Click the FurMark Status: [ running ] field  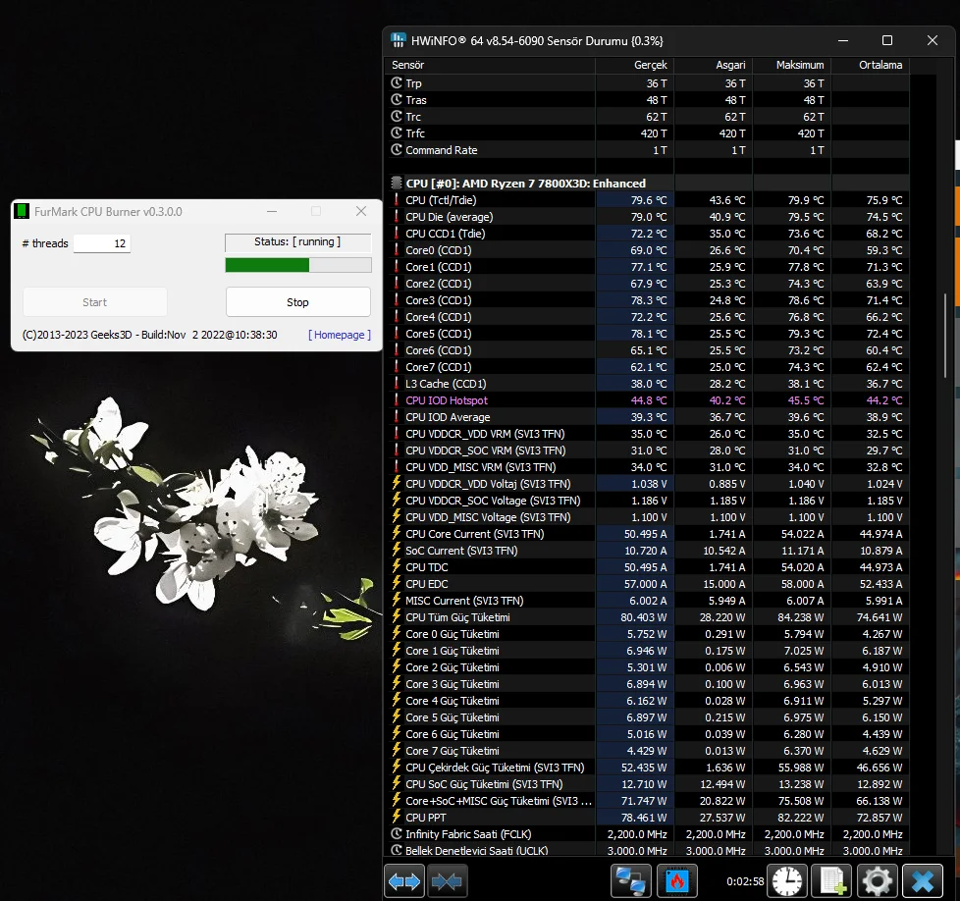pyautogui.click(x=298, y=242)
